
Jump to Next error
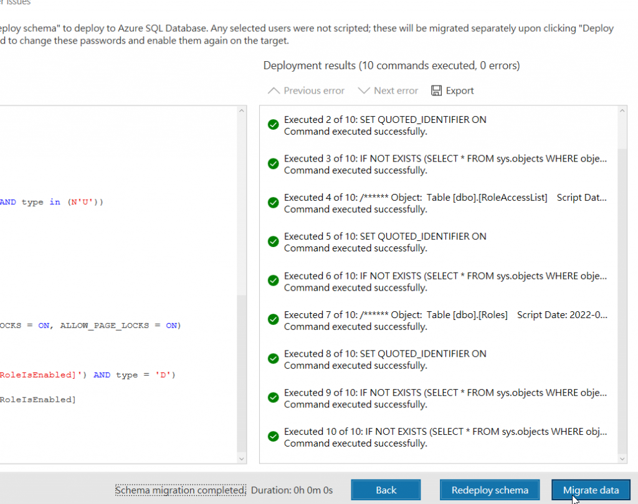388,90
